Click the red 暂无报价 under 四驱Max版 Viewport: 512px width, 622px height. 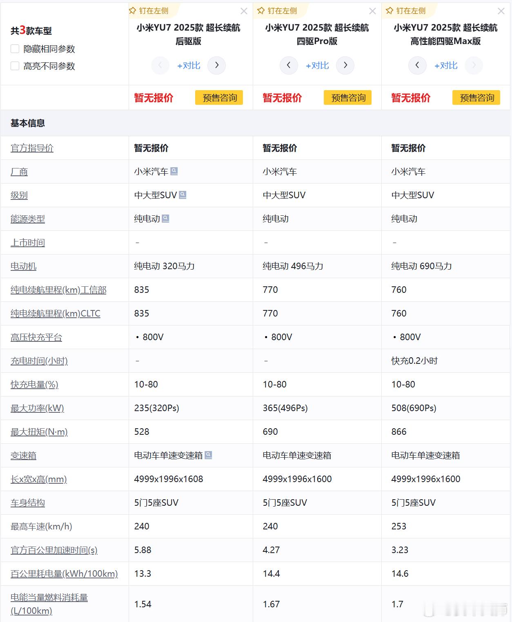point(411,98)
